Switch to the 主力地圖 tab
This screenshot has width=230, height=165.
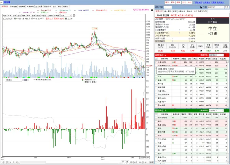(x=39, y=7)
